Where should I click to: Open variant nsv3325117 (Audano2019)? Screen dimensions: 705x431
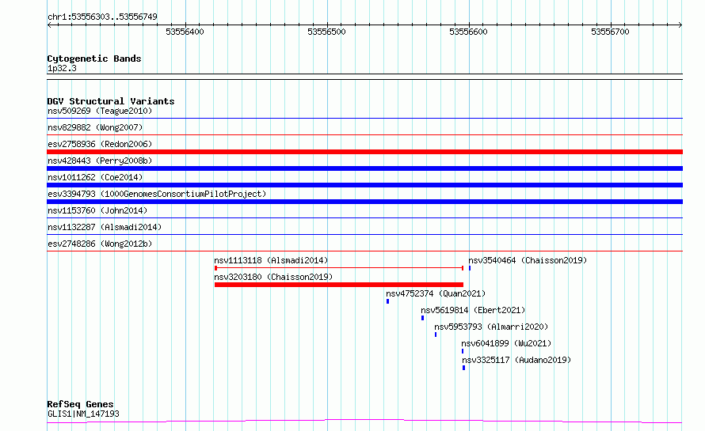(516, 360)
